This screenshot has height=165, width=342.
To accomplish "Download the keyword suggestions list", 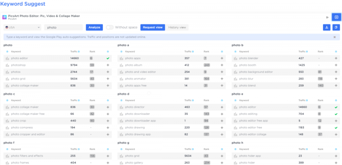I will [326, 27].
